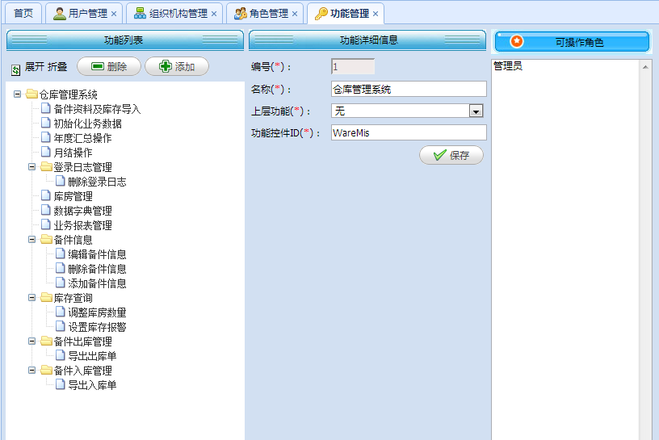
Task: Click the page icon of 业务报表管理
Action: coord(46,224)
